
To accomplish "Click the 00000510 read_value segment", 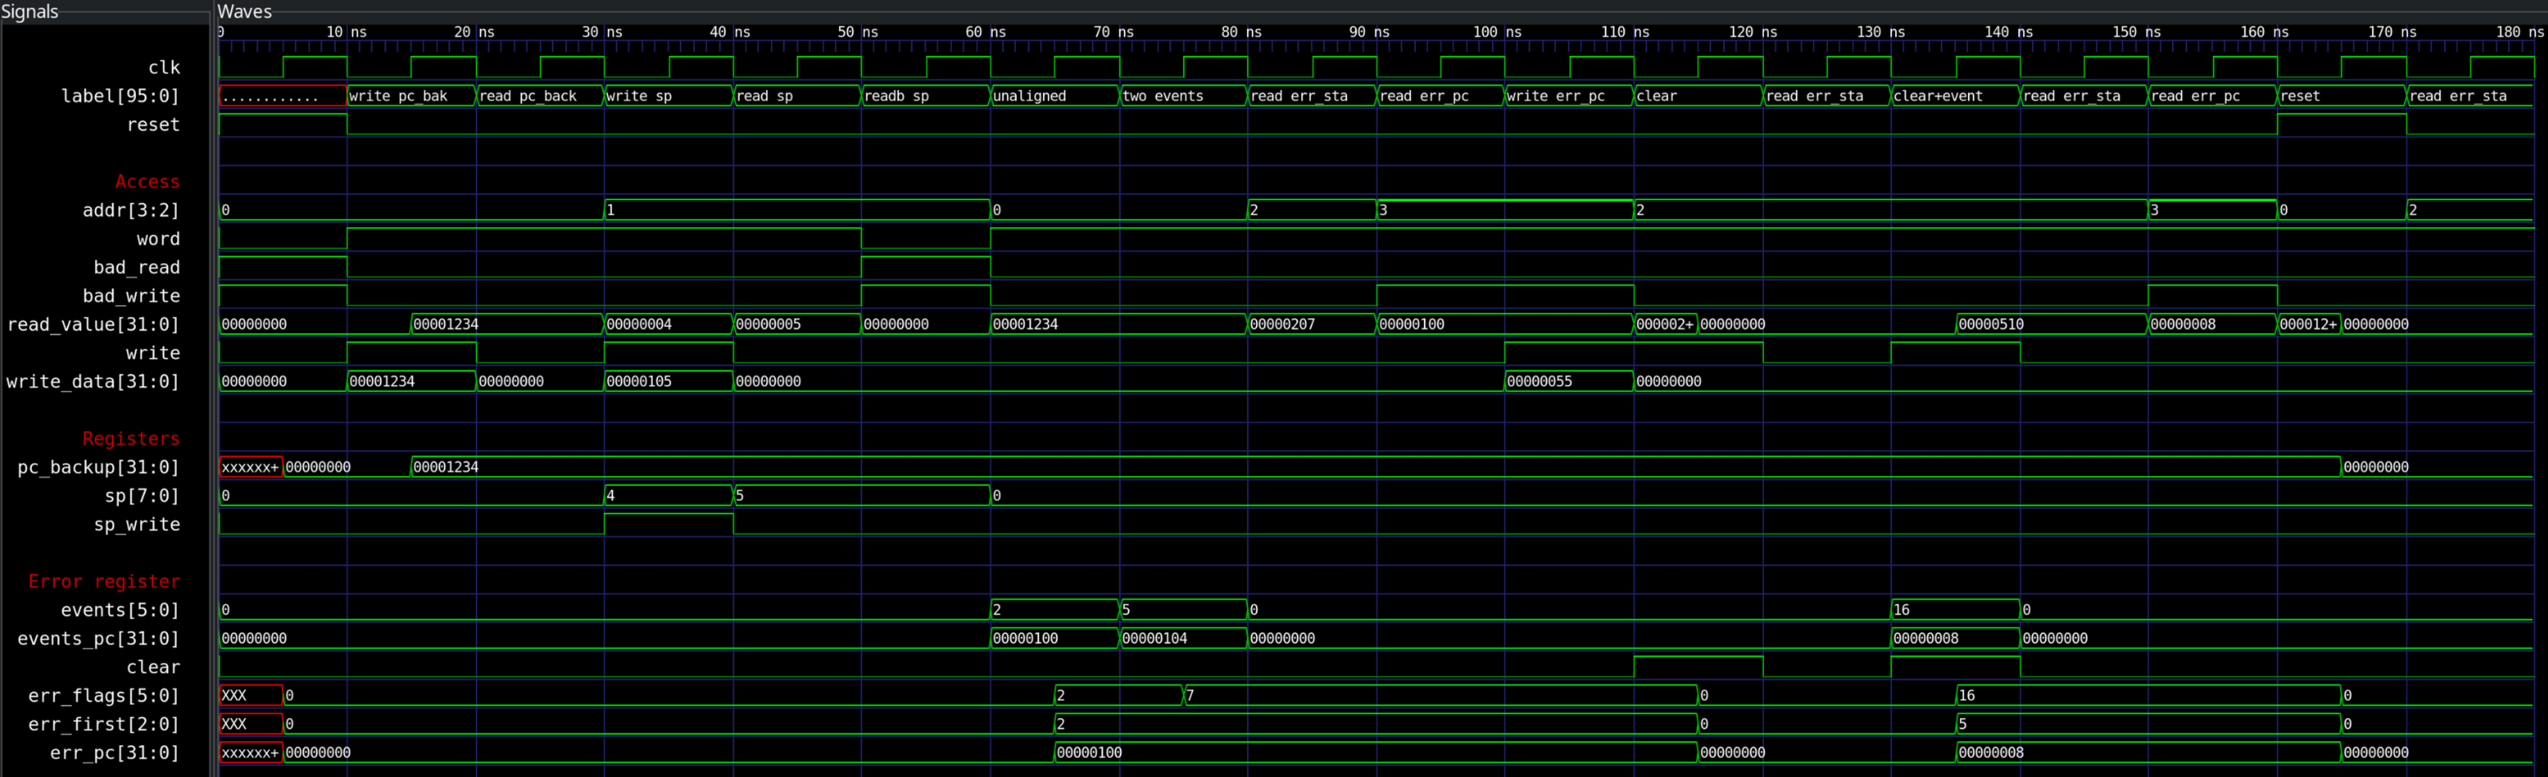I will [x=2051, y=325].
